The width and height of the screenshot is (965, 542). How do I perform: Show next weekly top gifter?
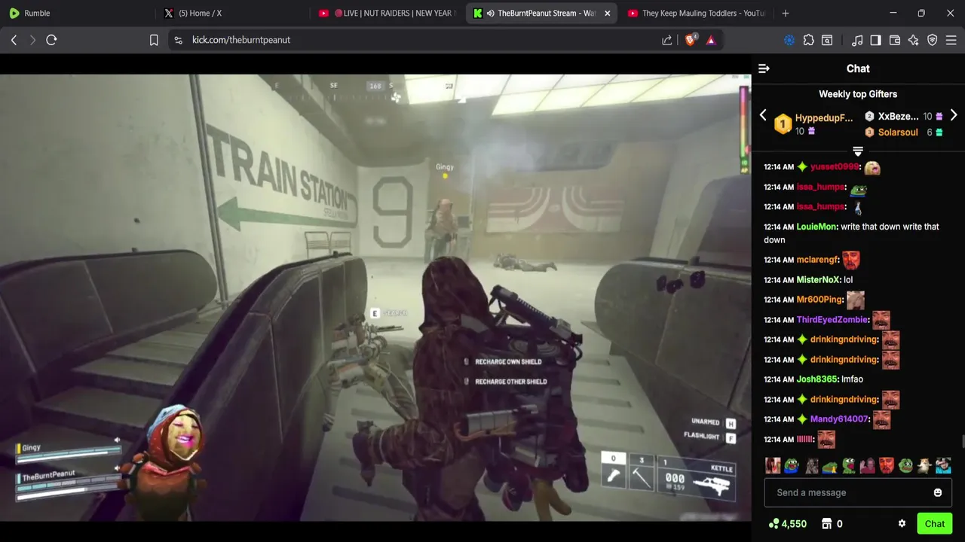click(x=954, y=115)
